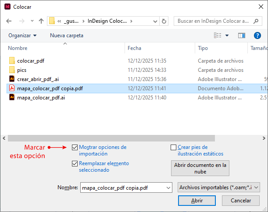268x212 pixels.
Task: Change the file view layout icon
Action: point(218,35)
